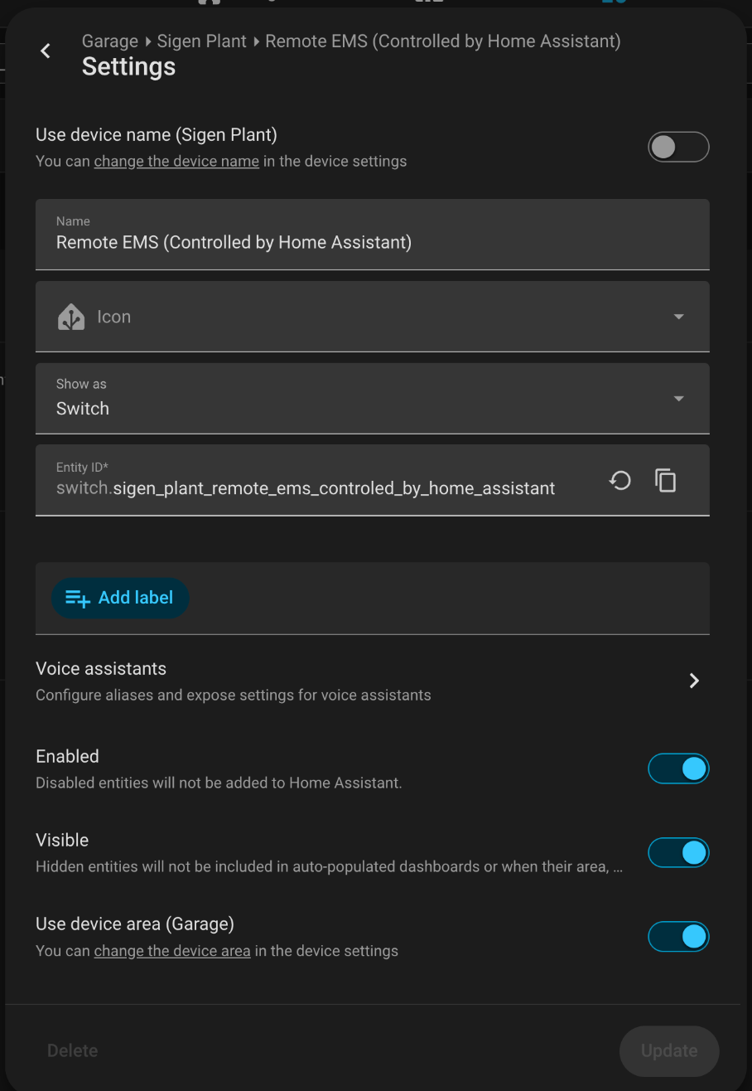The image size is (752, 1091).
Task: Click the 'Configure aliases and expose settings' text
Action: [x=234, y=695]
